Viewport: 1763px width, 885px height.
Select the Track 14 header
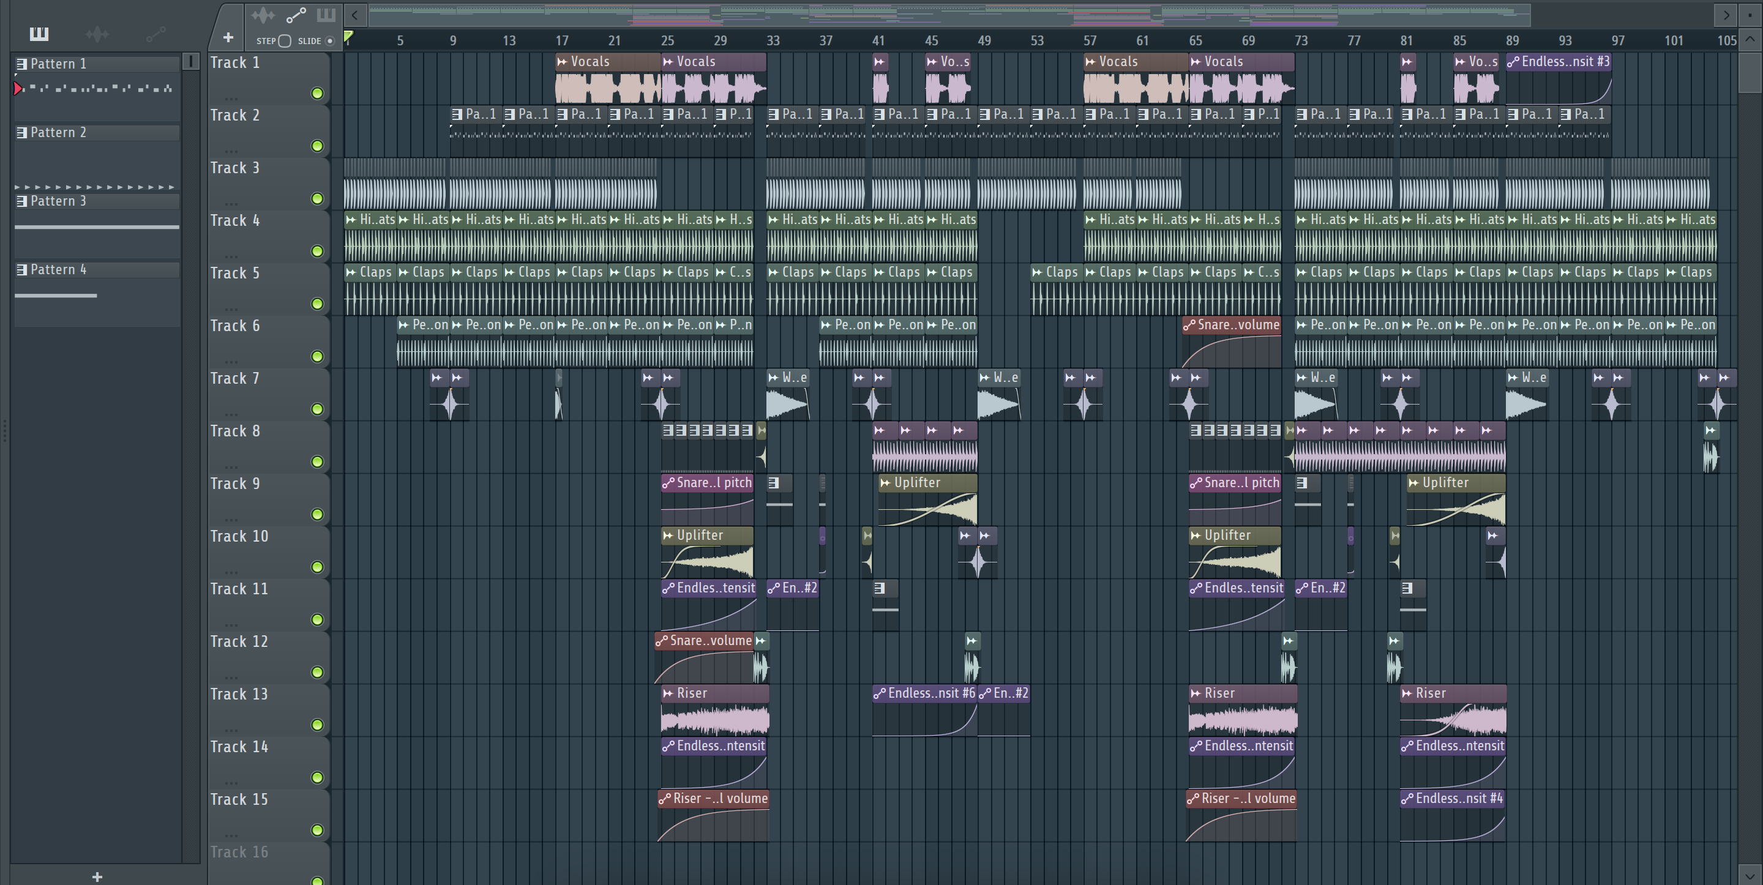pos(268,763)
